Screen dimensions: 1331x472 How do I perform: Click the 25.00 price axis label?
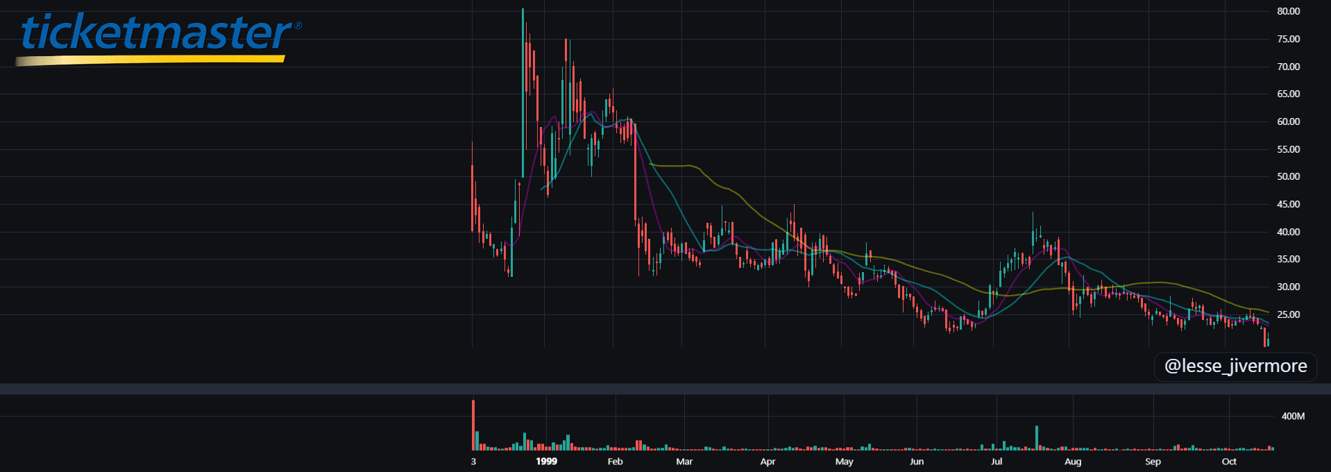tap(1288, 314)
